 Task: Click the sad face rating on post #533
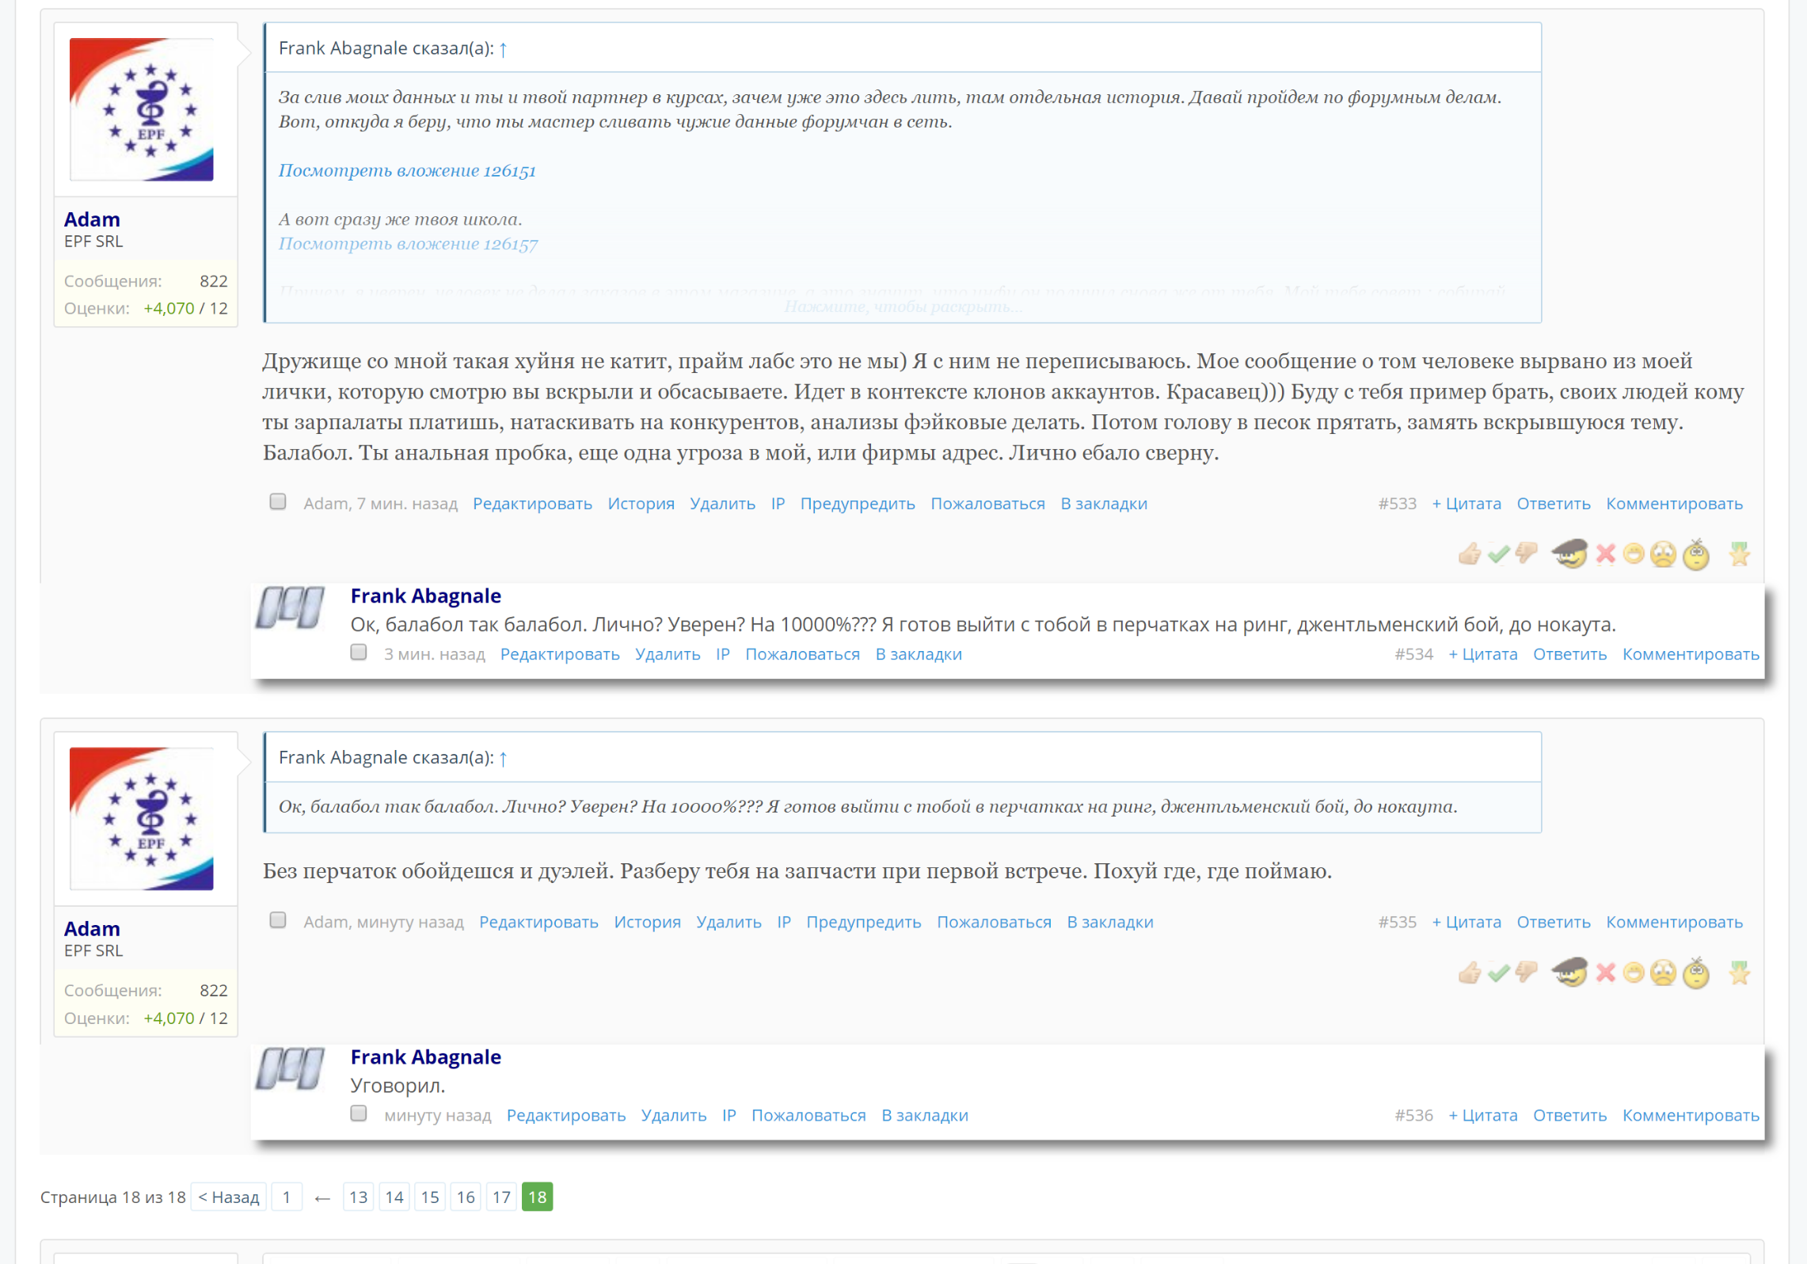[x=1663, y=554]
